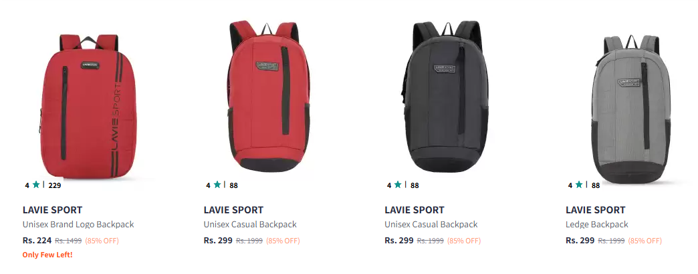The width and height of the screenshot is (698, 274).
Task: Open Unisex Brand Logo Backpack title
Action: point(78,224)
